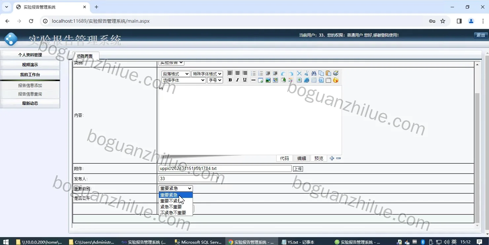489x245 pixels.
Task: Open the 特殊字体格式 dropdown
Action: pyautogui.click(x=207, y=74)
